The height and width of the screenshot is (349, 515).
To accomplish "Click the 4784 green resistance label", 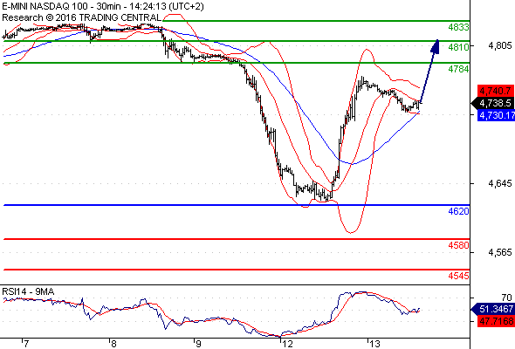I will coord(458,69).
